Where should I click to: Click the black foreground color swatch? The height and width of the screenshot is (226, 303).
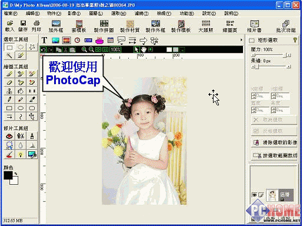[x=8, y=175]
